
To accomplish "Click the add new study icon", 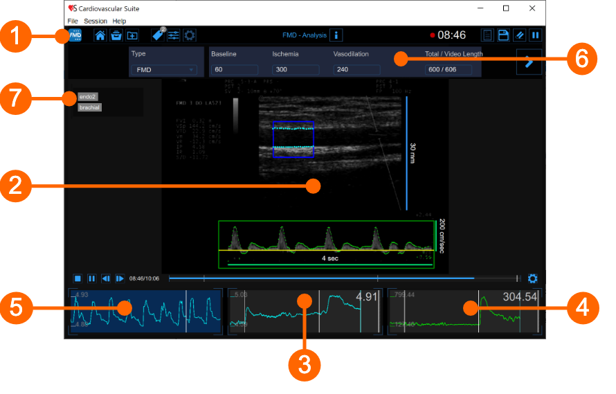I will pos(132,35).
